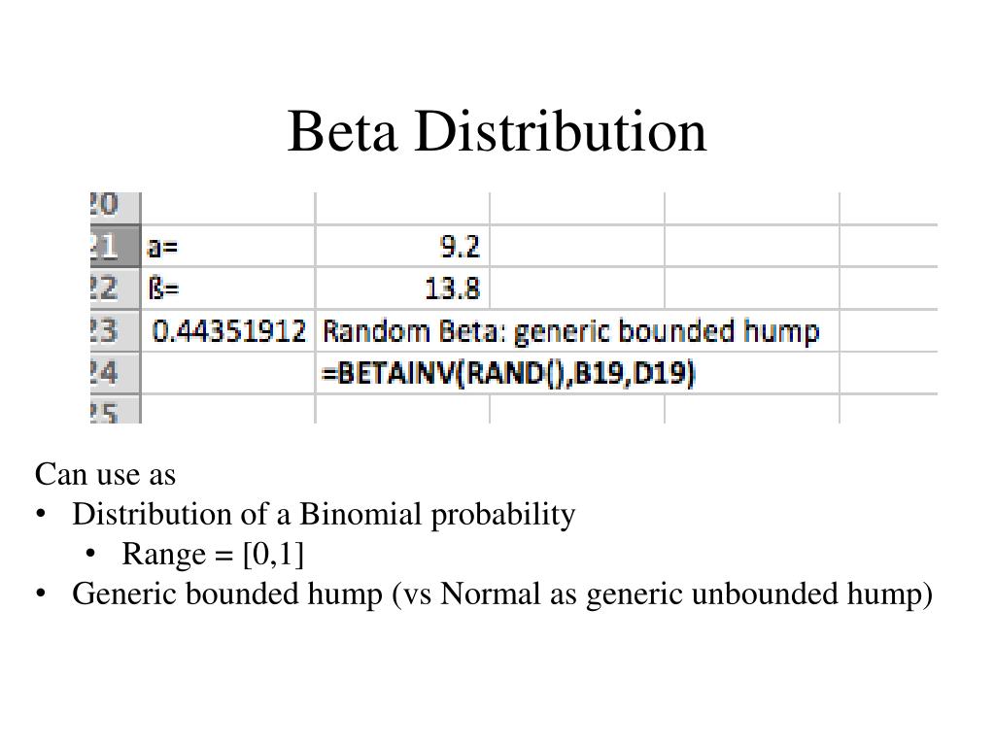Screen dimensions: 995x746
Task: Click the Generic bounded hump bullet
Action: [x=502, y=593]
